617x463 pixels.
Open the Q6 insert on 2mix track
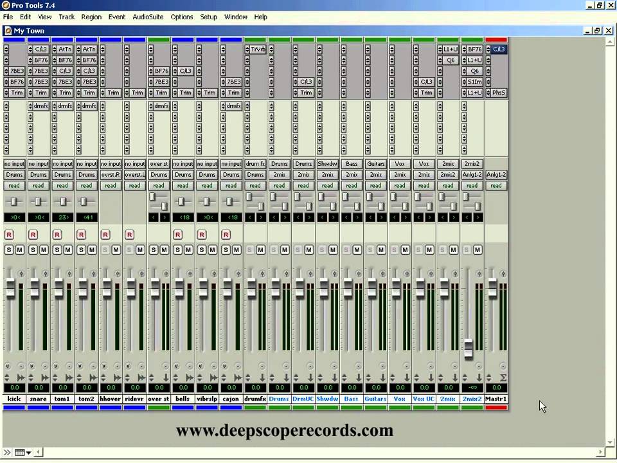(451, 60)
